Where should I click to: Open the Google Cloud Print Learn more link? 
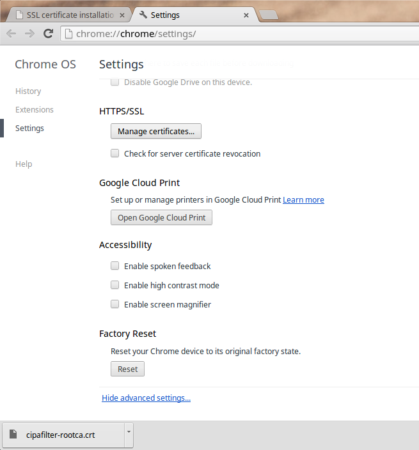pyautogui.click(x=304, y=199)
